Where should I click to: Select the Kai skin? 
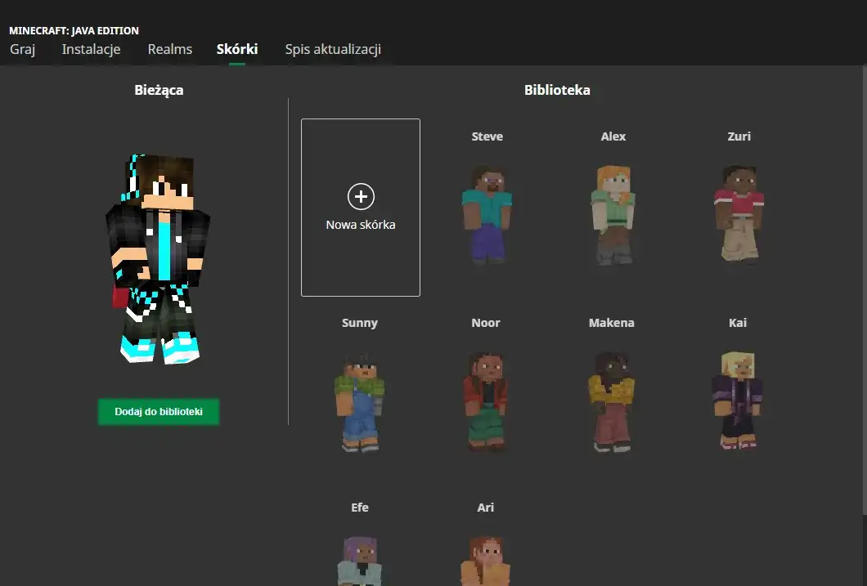[737, 400]
